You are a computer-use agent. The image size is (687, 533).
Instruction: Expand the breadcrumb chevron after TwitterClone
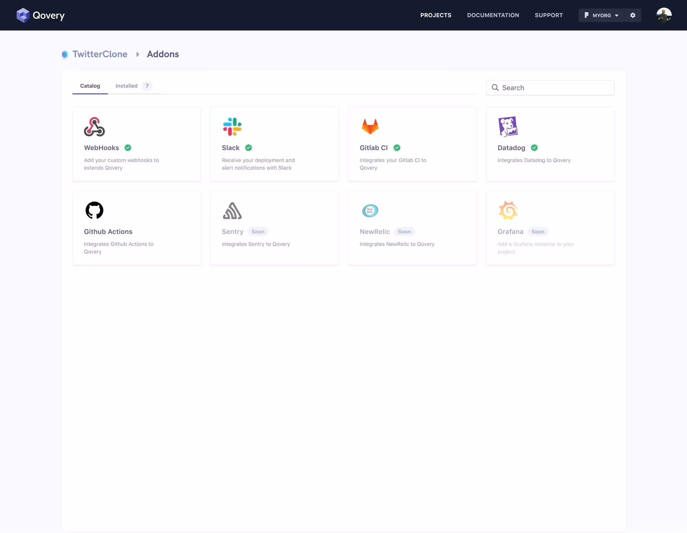[x=137, y=54]
